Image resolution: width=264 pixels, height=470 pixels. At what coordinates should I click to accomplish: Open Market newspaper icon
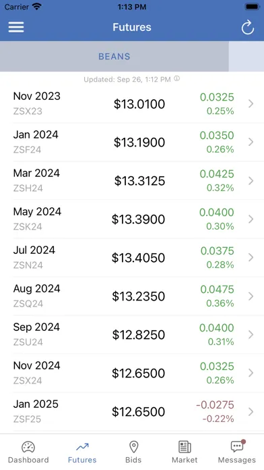185,447
